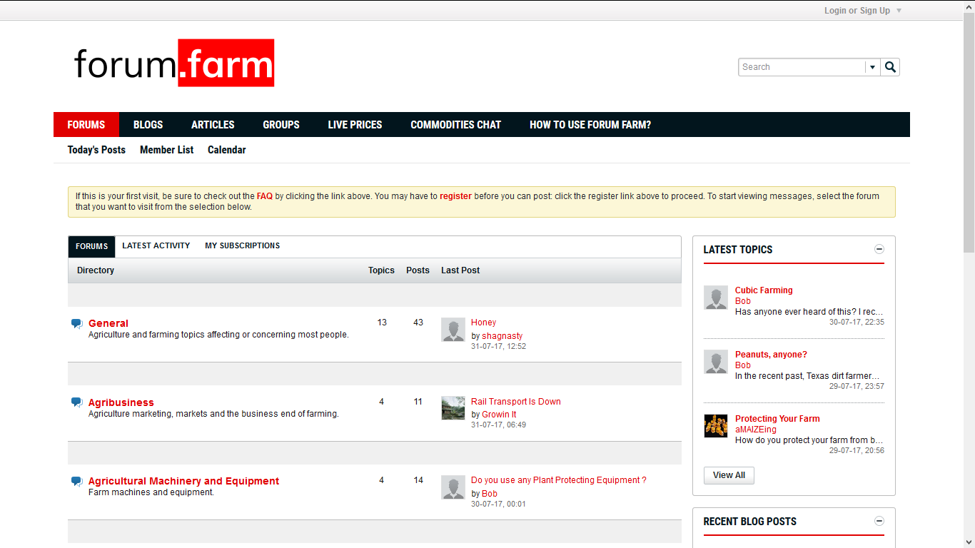The width and height of the screenshot is (975, 548).
Task: Open HOW TO USE FORUM FARM? page
Action: (x=590, y=125)
